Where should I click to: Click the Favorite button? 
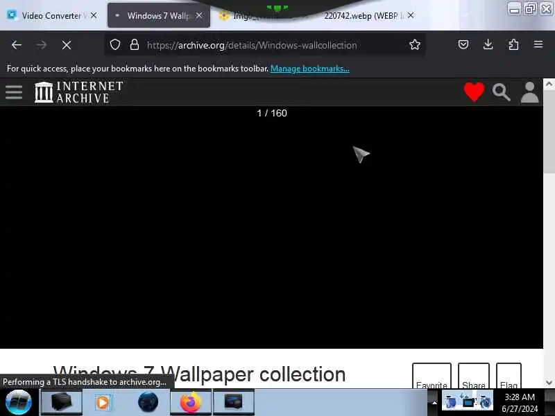[x=432, y=376]
